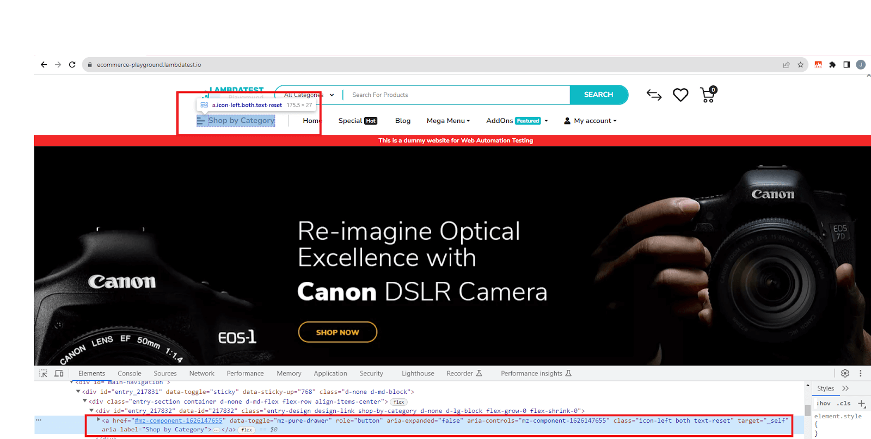Open the Lighthouse tab
This screenshot has width=871, height=439.
pyautogui.click(x=418, y=373)
